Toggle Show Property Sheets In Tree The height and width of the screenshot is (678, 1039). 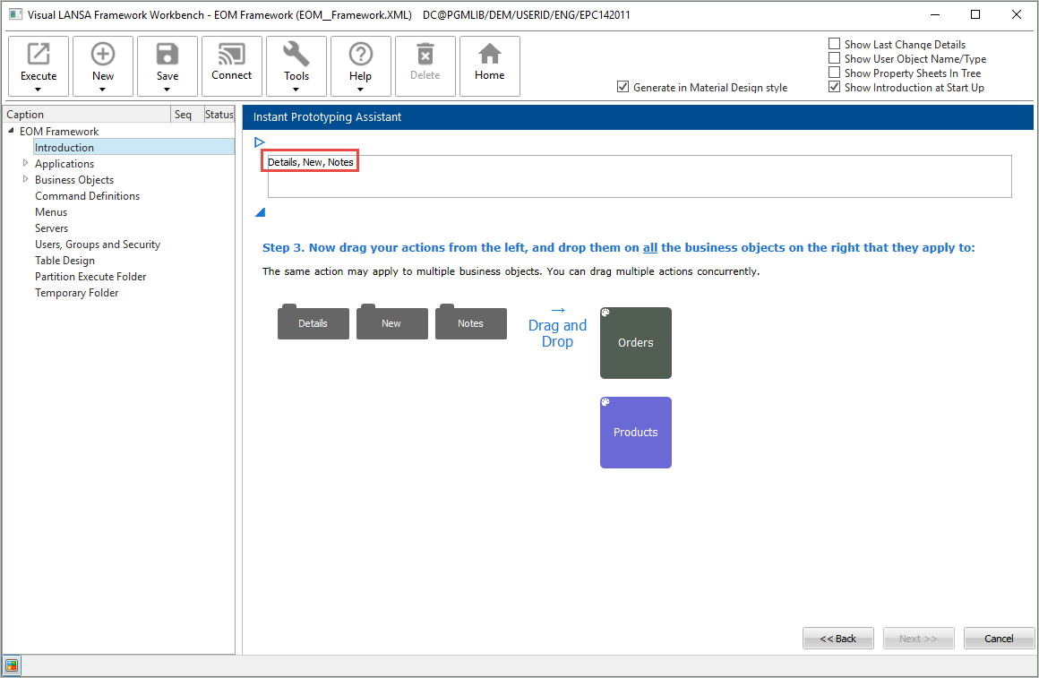click(835, 73)
